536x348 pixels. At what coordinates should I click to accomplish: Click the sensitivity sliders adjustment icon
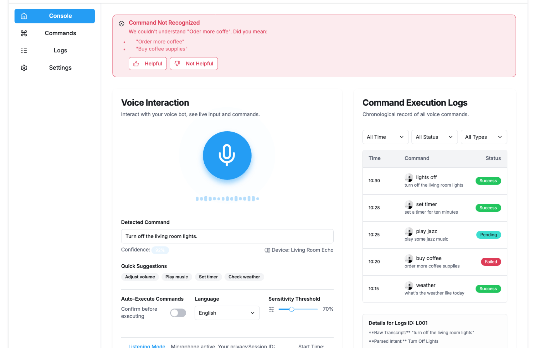tap(271, 309)
